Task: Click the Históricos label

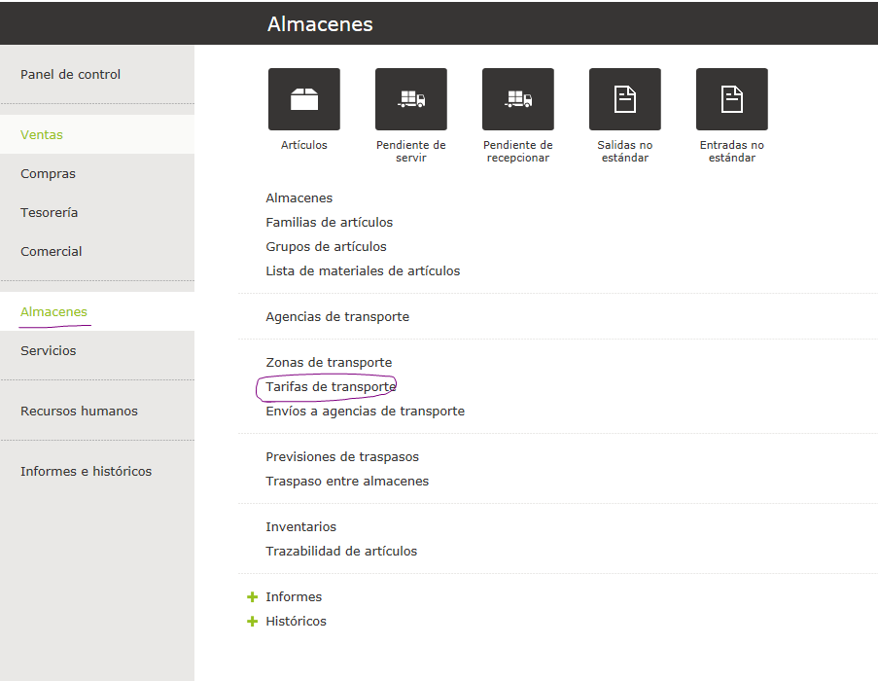Action: [x=296, y=621]
